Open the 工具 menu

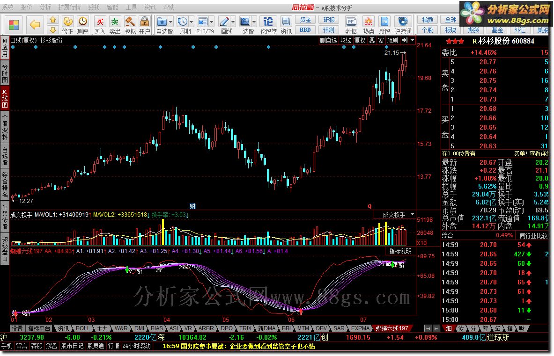pyautogui.click(x=131, y=7)
